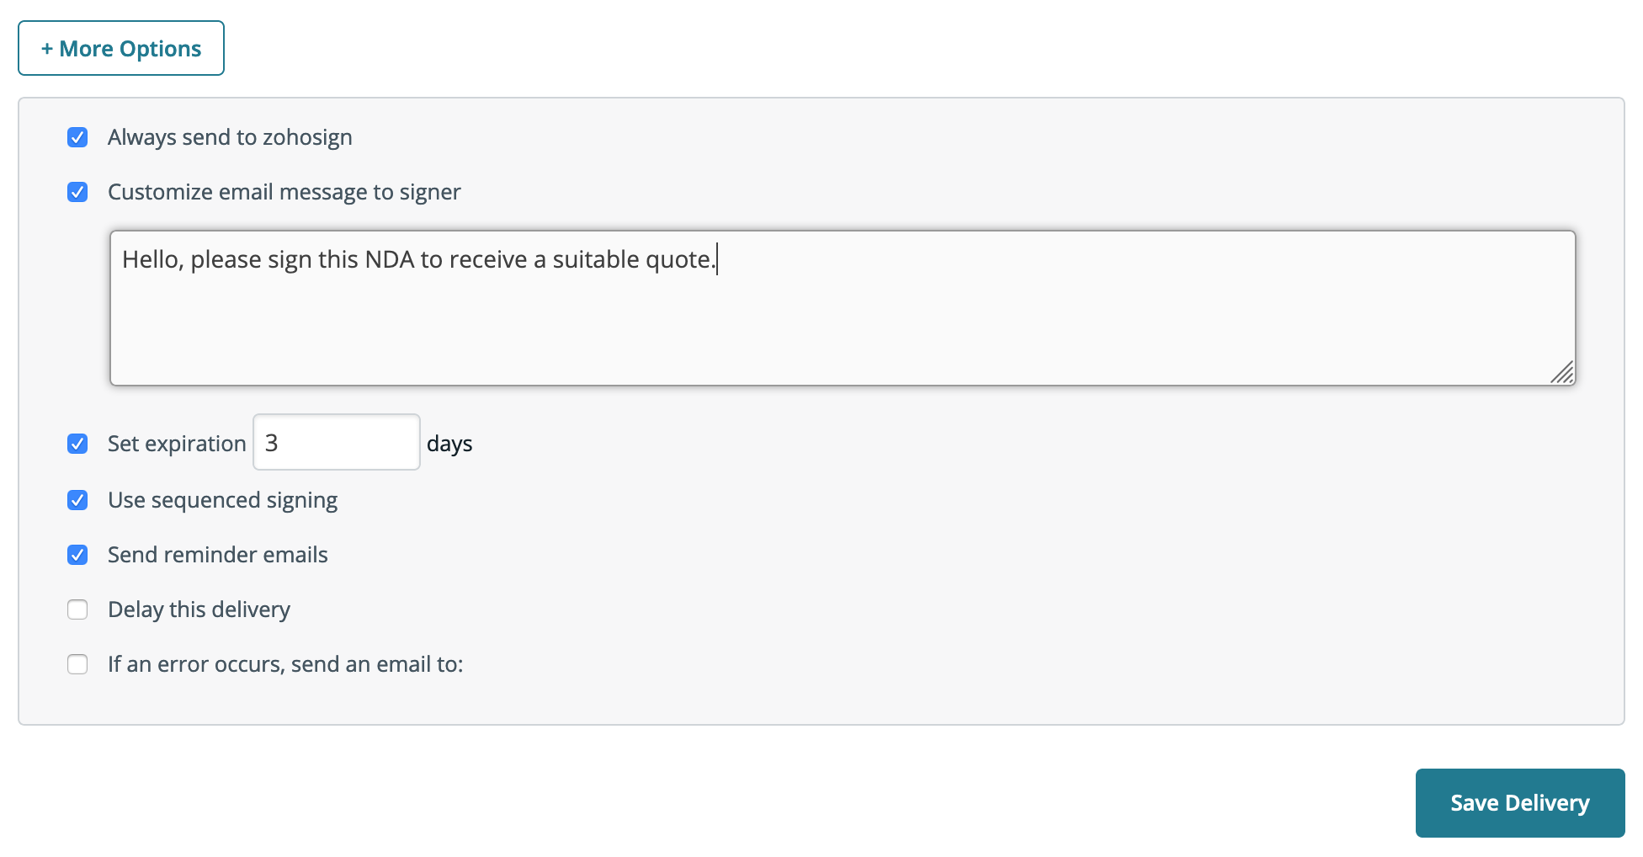Click the "Delay this delivery" label text
The width and height of the screenshot is (1643, 857).
199,609
